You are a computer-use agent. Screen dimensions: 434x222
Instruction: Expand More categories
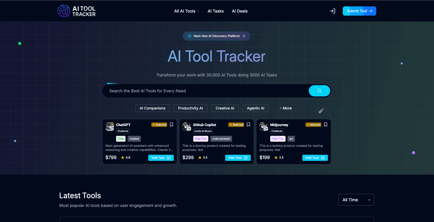point(285,108)
